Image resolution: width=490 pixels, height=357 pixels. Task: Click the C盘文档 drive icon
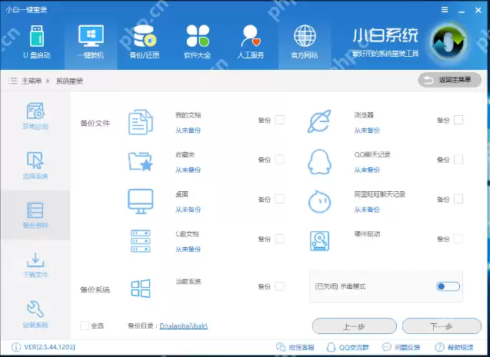(x=141, y=241)
